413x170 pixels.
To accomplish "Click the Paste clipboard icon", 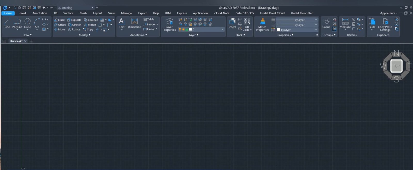I will coord(372,23).
